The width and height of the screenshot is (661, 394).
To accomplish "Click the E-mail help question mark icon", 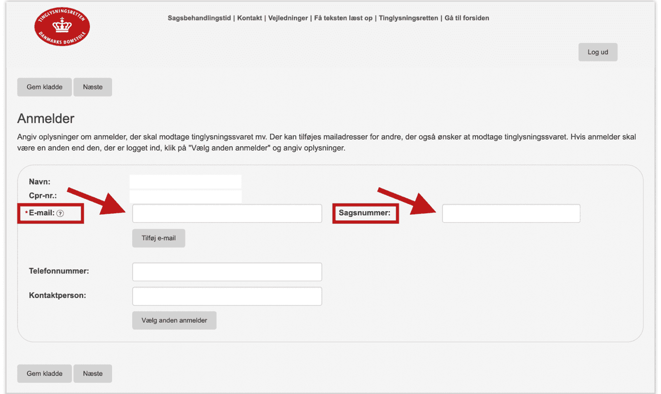I will [60, 213].
